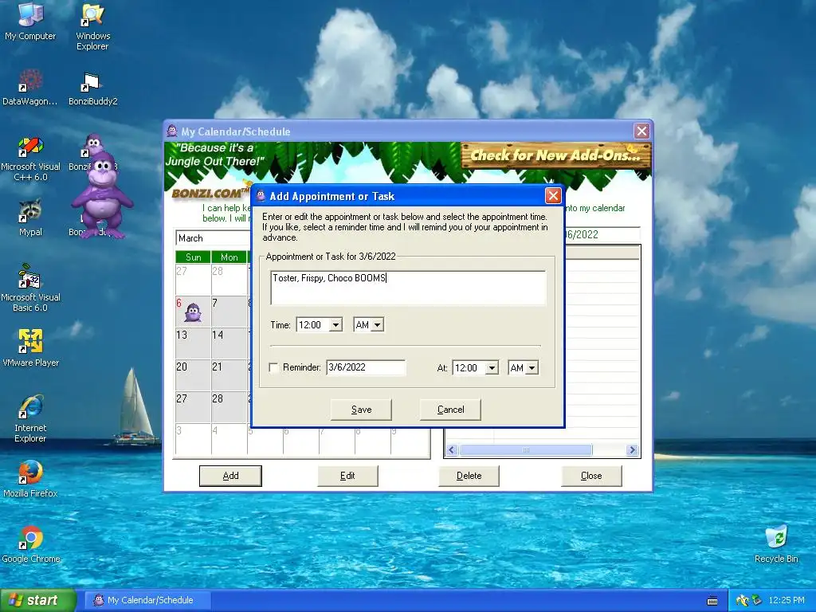Click the purple Bonzi gorilla character
Screen dimensions: 816x612
coord(102,197)
